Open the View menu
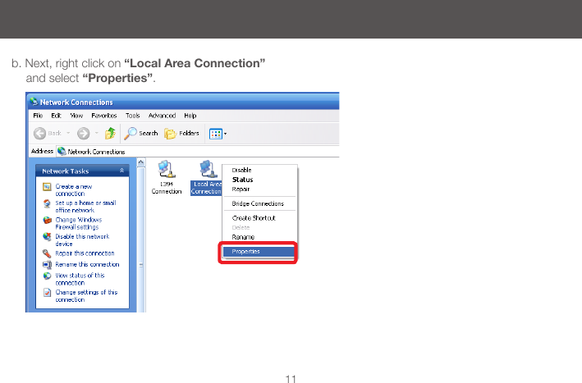 (76, 116)
